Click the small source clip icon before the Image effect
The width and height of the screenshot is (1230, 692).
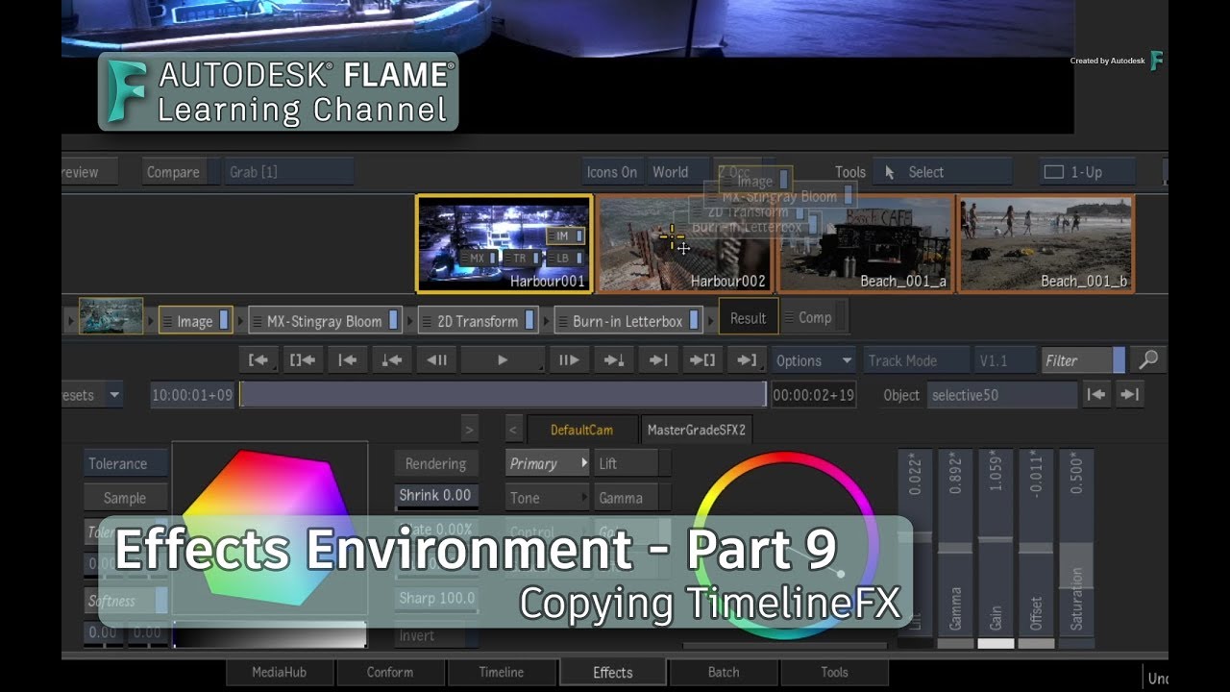click(x=111, y=316)
